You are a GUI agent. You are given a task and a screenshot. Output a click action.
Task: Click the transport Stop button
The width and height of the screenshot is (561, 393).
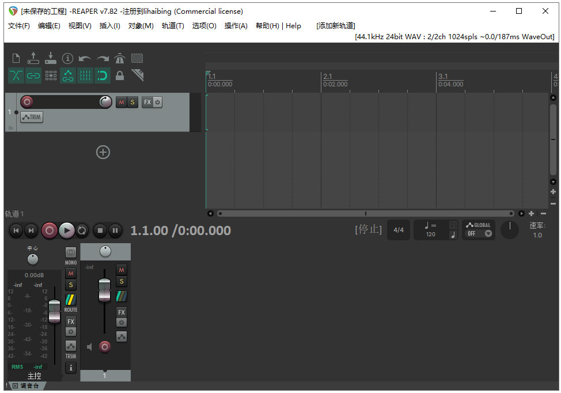click(x=100, y=230)
